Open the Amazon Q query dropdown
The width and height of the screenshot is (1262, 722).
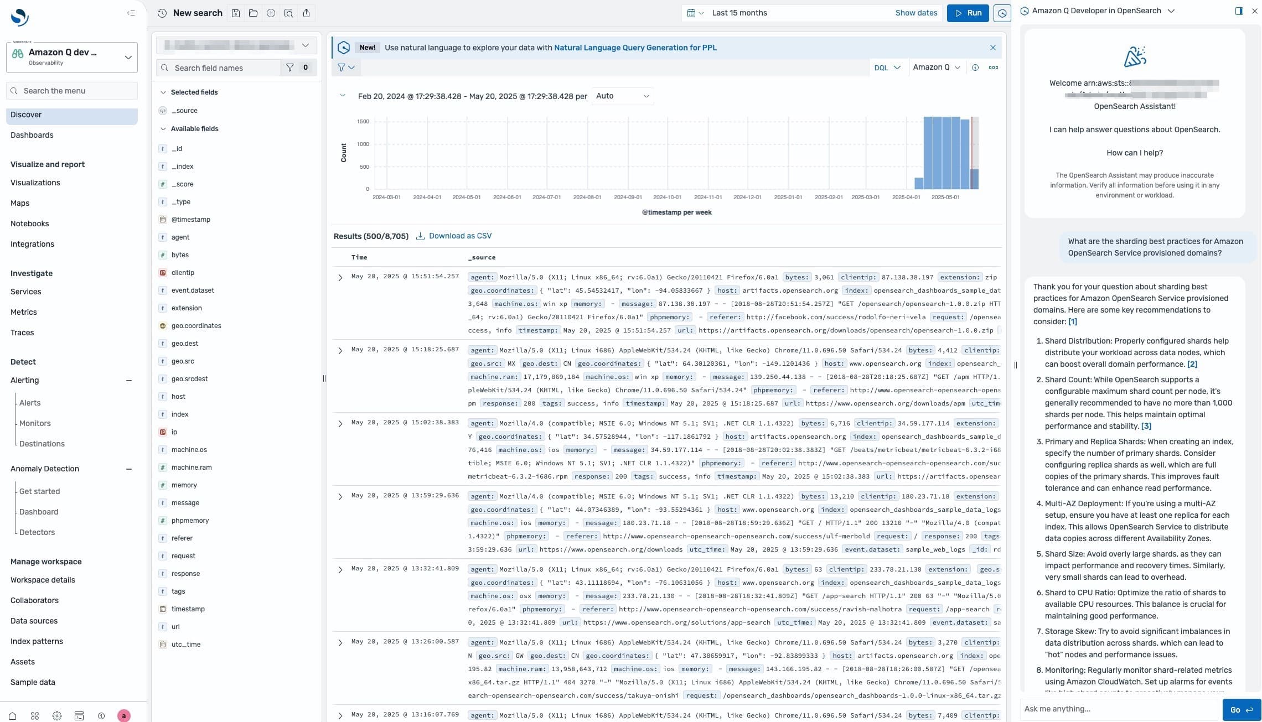coord(936,67)
